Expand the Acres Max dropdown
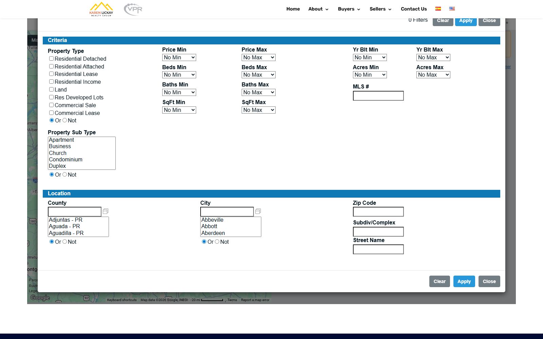Screen dimensions: 543x339 pyautogui.click(x=433, y=75)
